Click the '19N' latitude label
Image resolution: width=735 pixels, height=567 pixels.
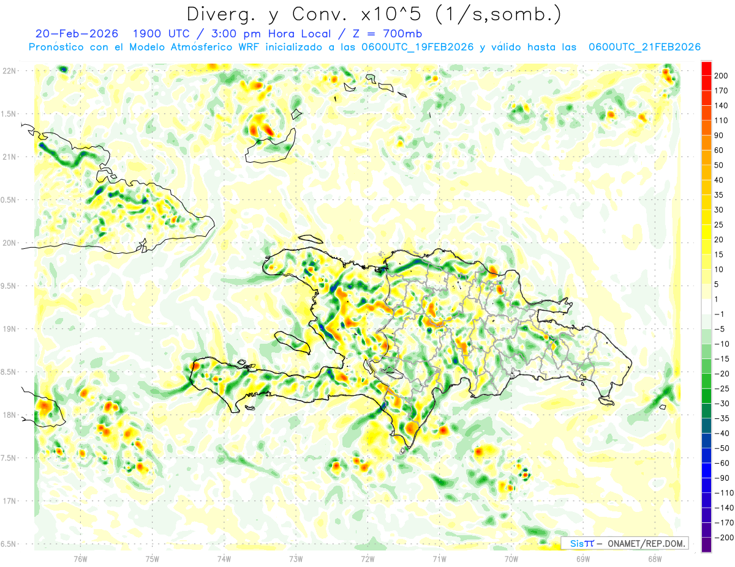tap(9, 329)
